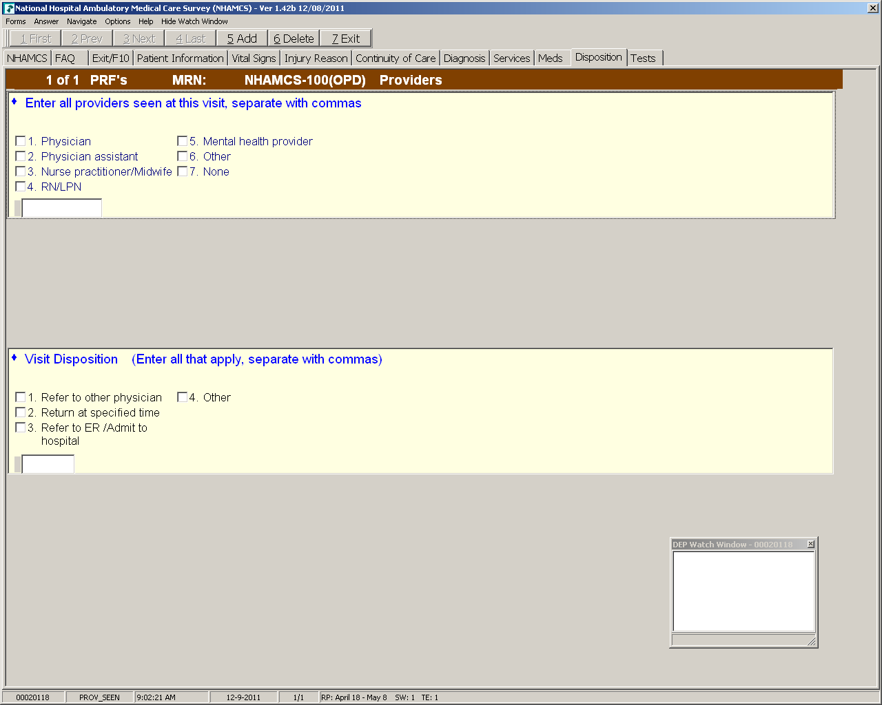Screen dimensions: 882x705
Task: Switch to the NHAMCS tab
Action: 28,59
